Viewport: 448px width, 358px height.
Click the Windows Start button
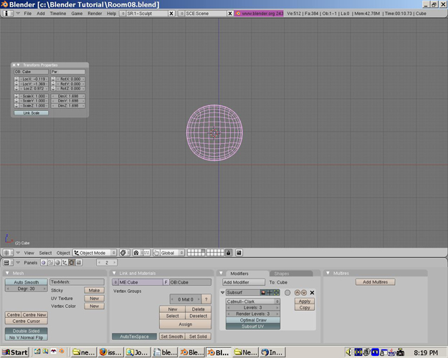(x=15, y=352)
